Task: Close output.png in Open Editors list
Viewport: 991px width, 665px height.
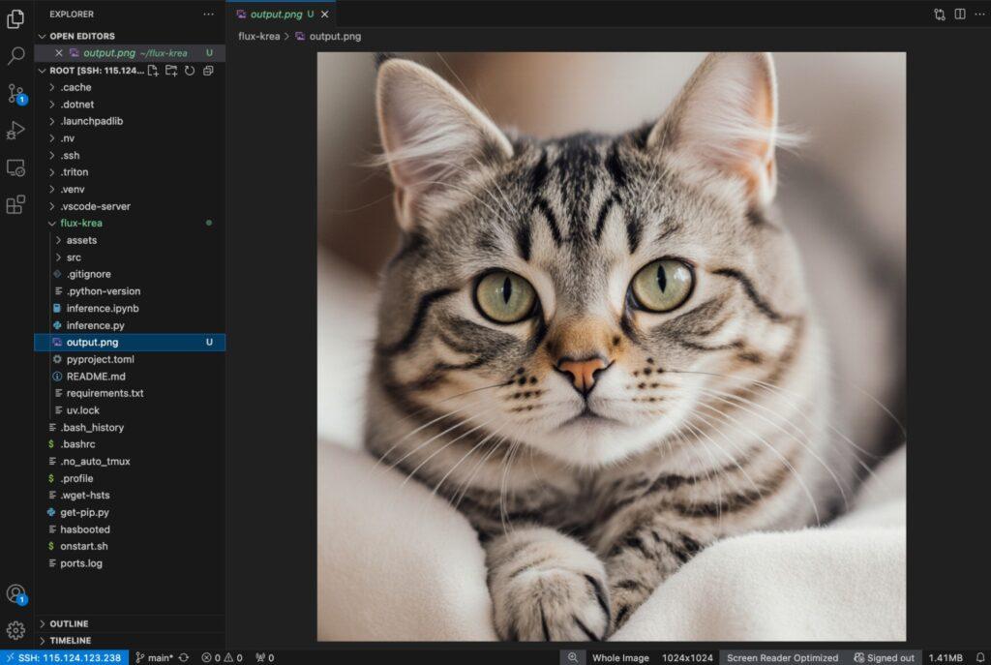Action: (x=58, y=53)
